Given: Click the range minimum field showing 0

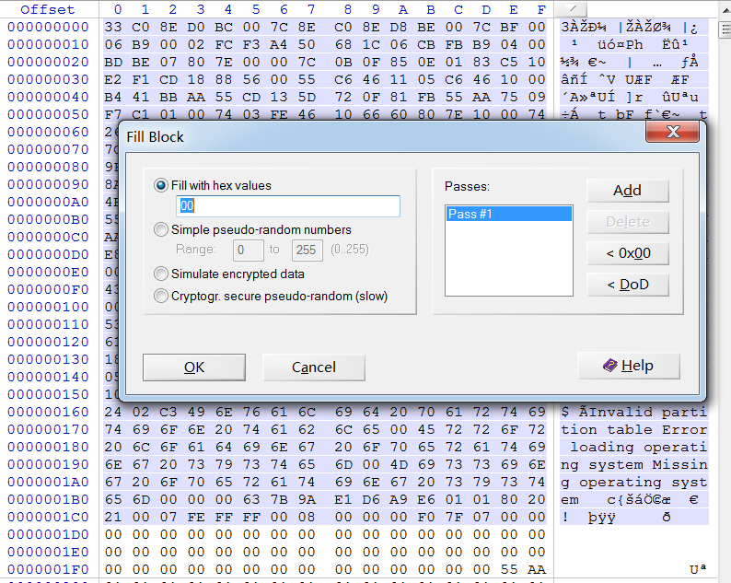Looking at the screenshot, I should pos(249,250).
